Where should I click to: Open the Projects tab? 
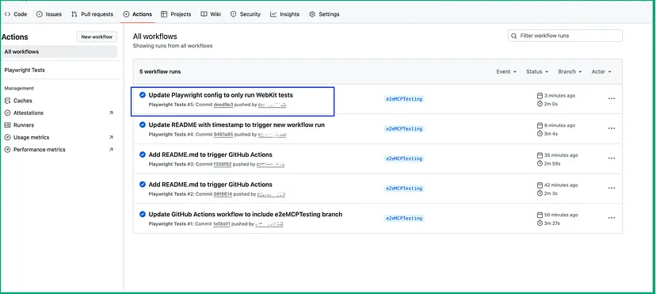(x=176, y=14)
